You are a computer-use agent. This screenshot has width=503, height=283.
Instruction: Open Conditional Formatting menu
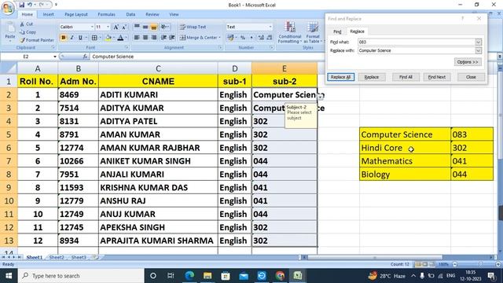pos(290,32)
